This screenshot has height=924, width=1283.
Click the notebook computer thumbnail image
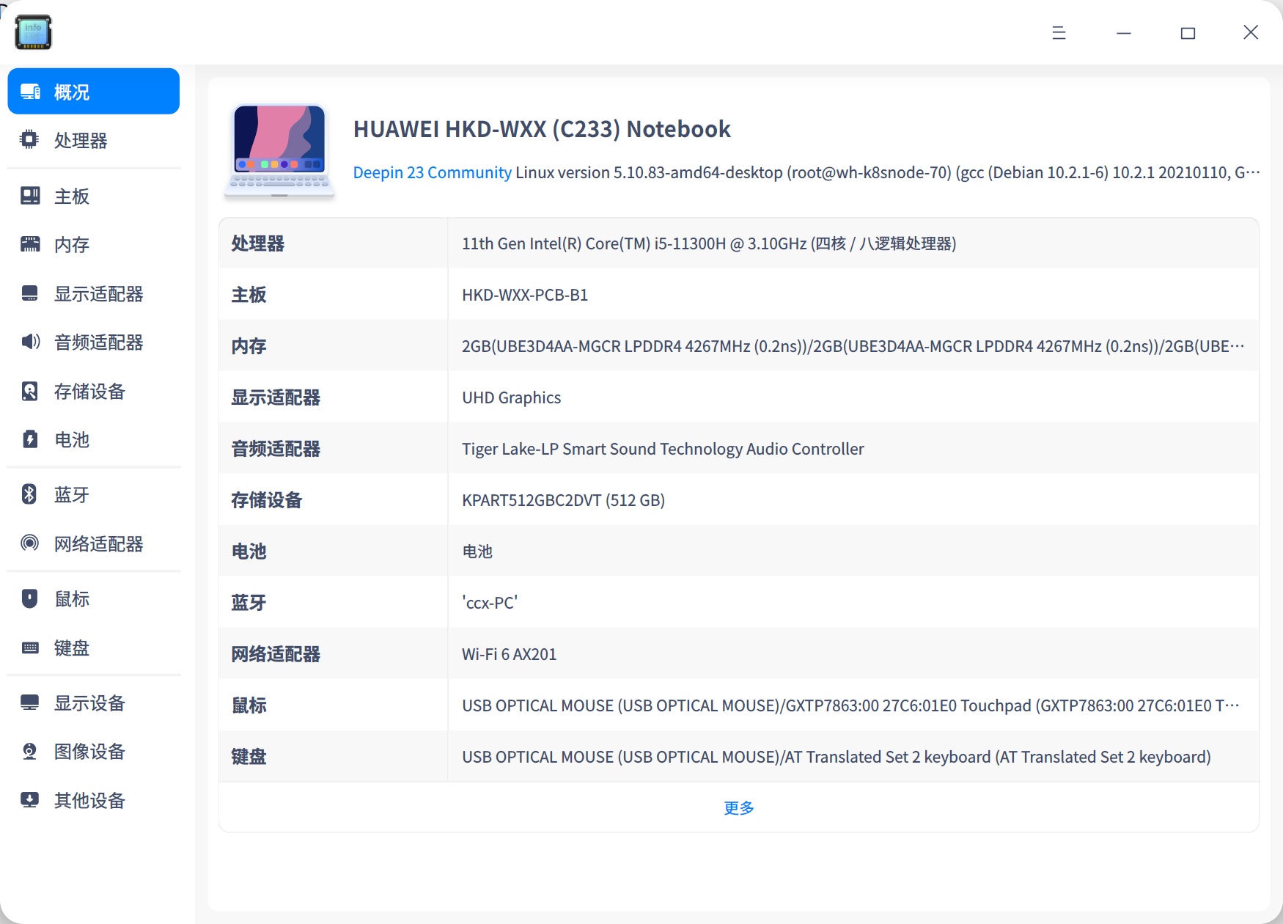(x=279, y=151)
